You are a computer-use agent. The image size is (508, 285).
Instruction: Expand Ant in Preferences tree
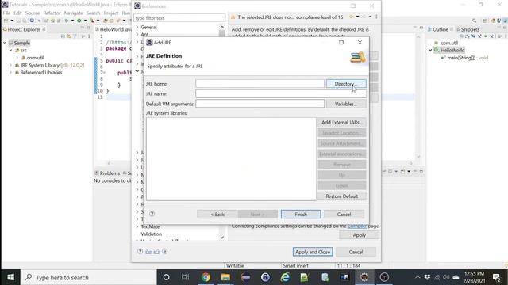pyautogui.click(x=137, y=34)
